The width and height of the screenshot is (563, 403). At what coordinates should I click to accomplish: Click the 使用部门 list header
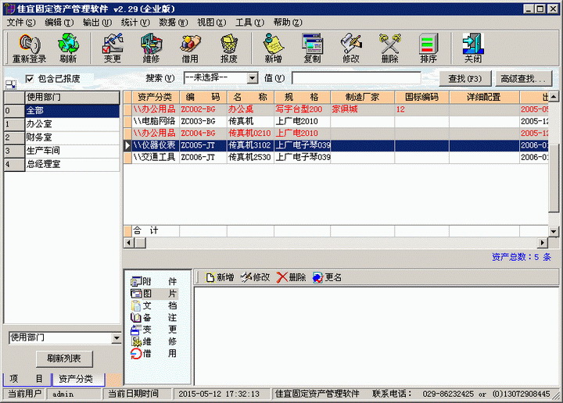click(x=72, y=97)
